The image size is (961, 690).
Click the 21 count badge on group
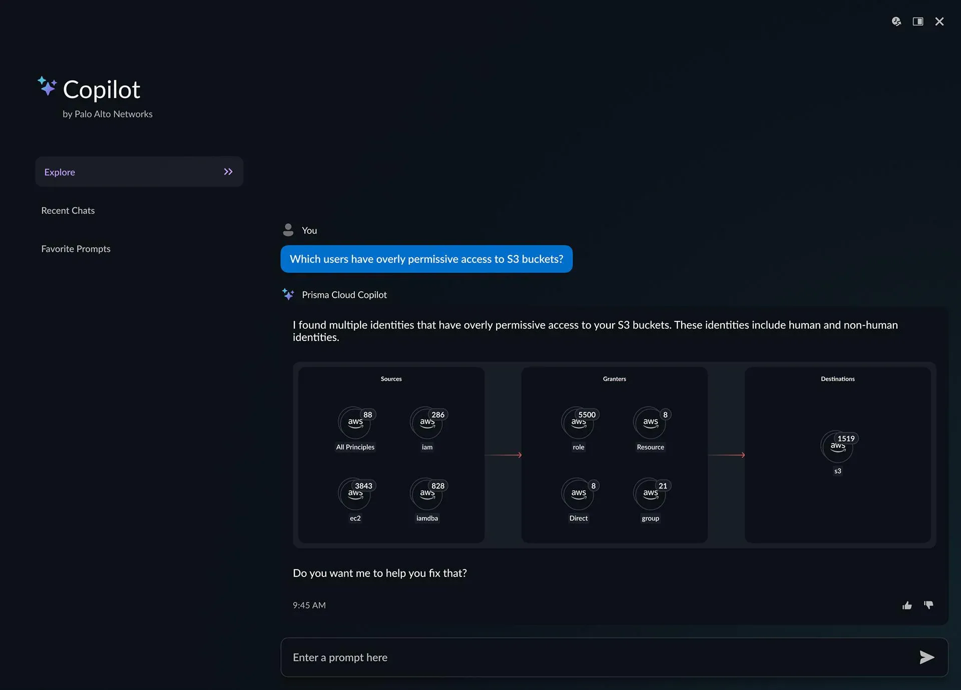[663, 485]
